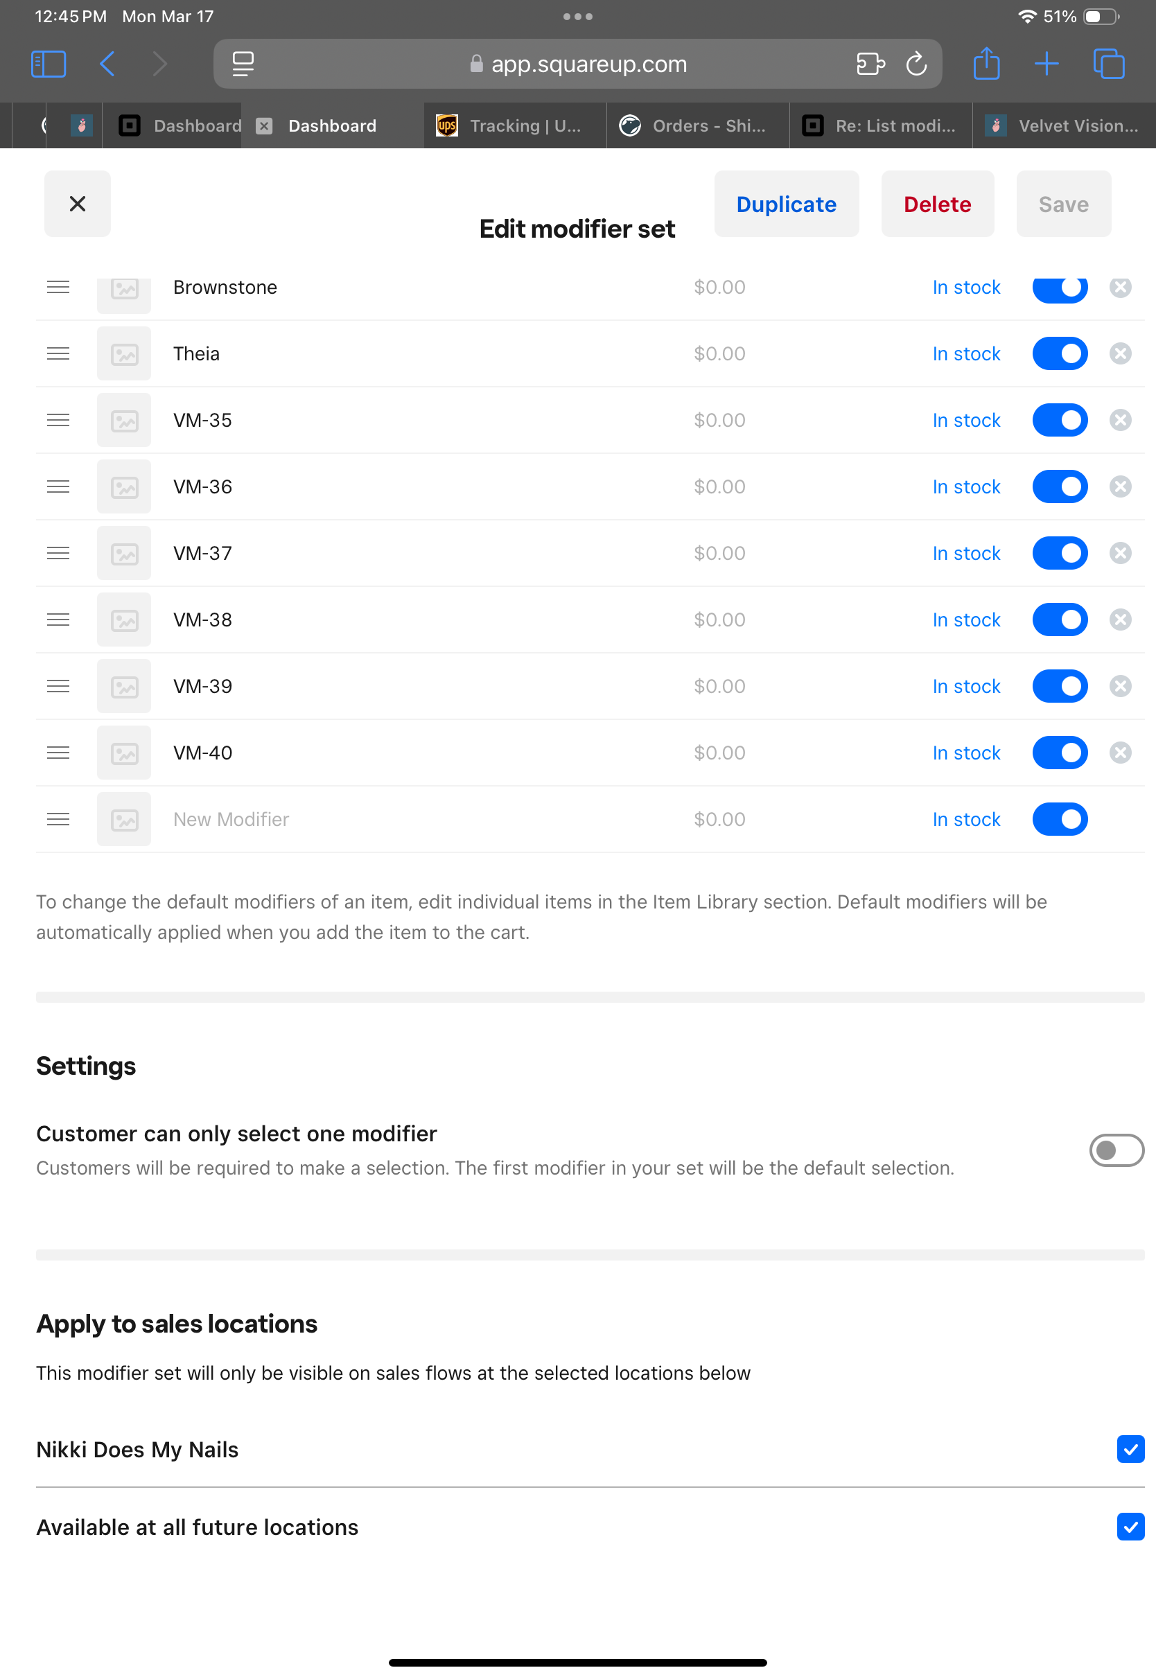Switch to the Tracking UPS tab
Image resolution: width=1156 pixels, height=1677 pixels.
(514, 126)
